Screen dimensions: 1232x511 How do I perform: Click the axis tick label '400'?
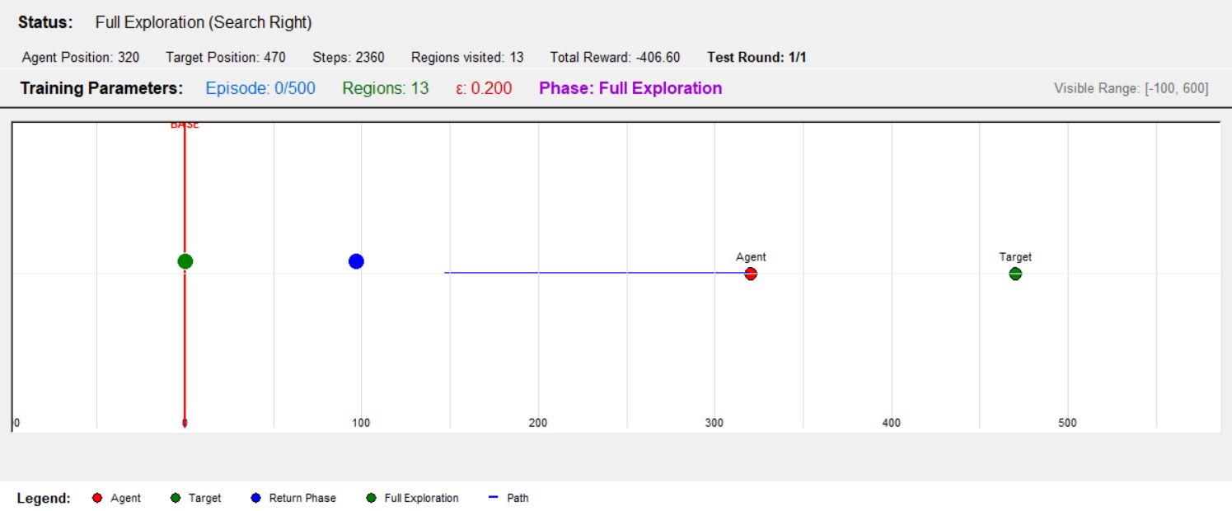tap(891, 423)
